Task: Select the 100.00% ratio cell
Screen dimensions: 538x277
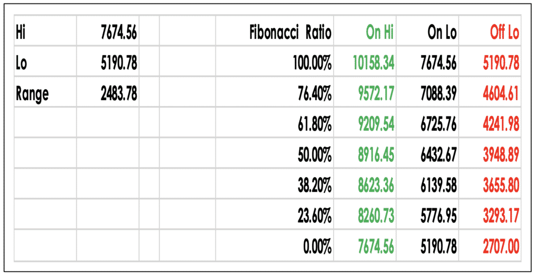Action: pyautogui.click(x=312, y=63)
